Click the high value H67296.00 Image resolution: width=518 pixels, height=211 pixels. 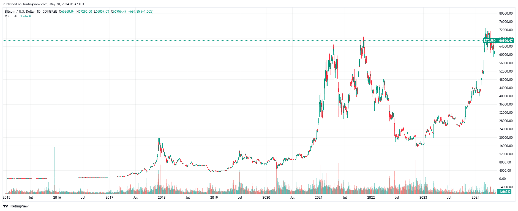click(84, 12)
